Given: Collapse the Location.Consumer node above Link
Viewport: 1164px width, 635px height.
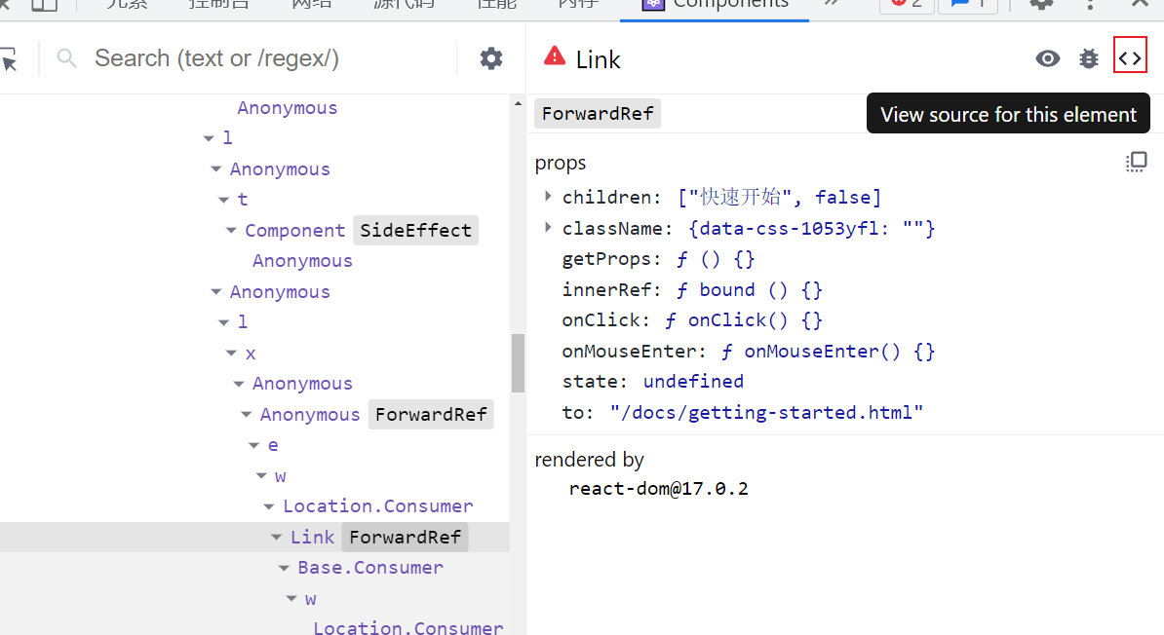Looking at the screenshot, I should point(269,506).
